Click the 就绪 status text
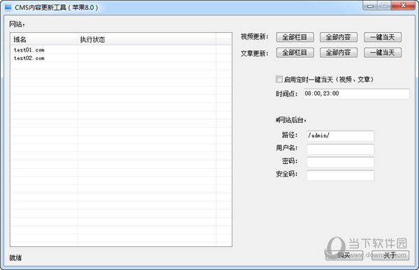Image resolution: width=419 pixels, height=270 pixels. (15, 257)
